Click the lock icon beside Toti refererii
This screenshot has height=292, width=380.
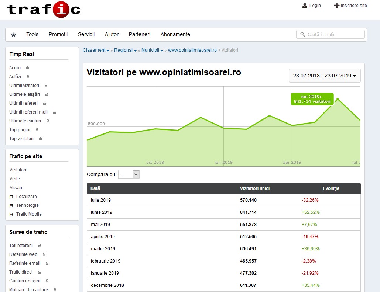tap(40, 246)
